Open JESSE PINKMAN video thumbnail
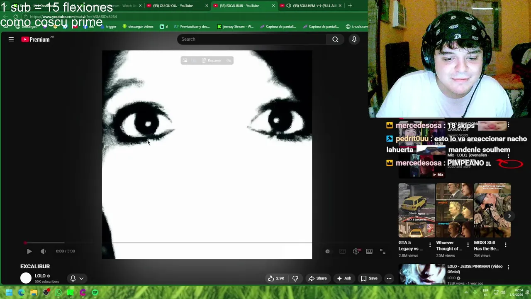The width and height of the screenshot is (531, 299). coord(422,274)
